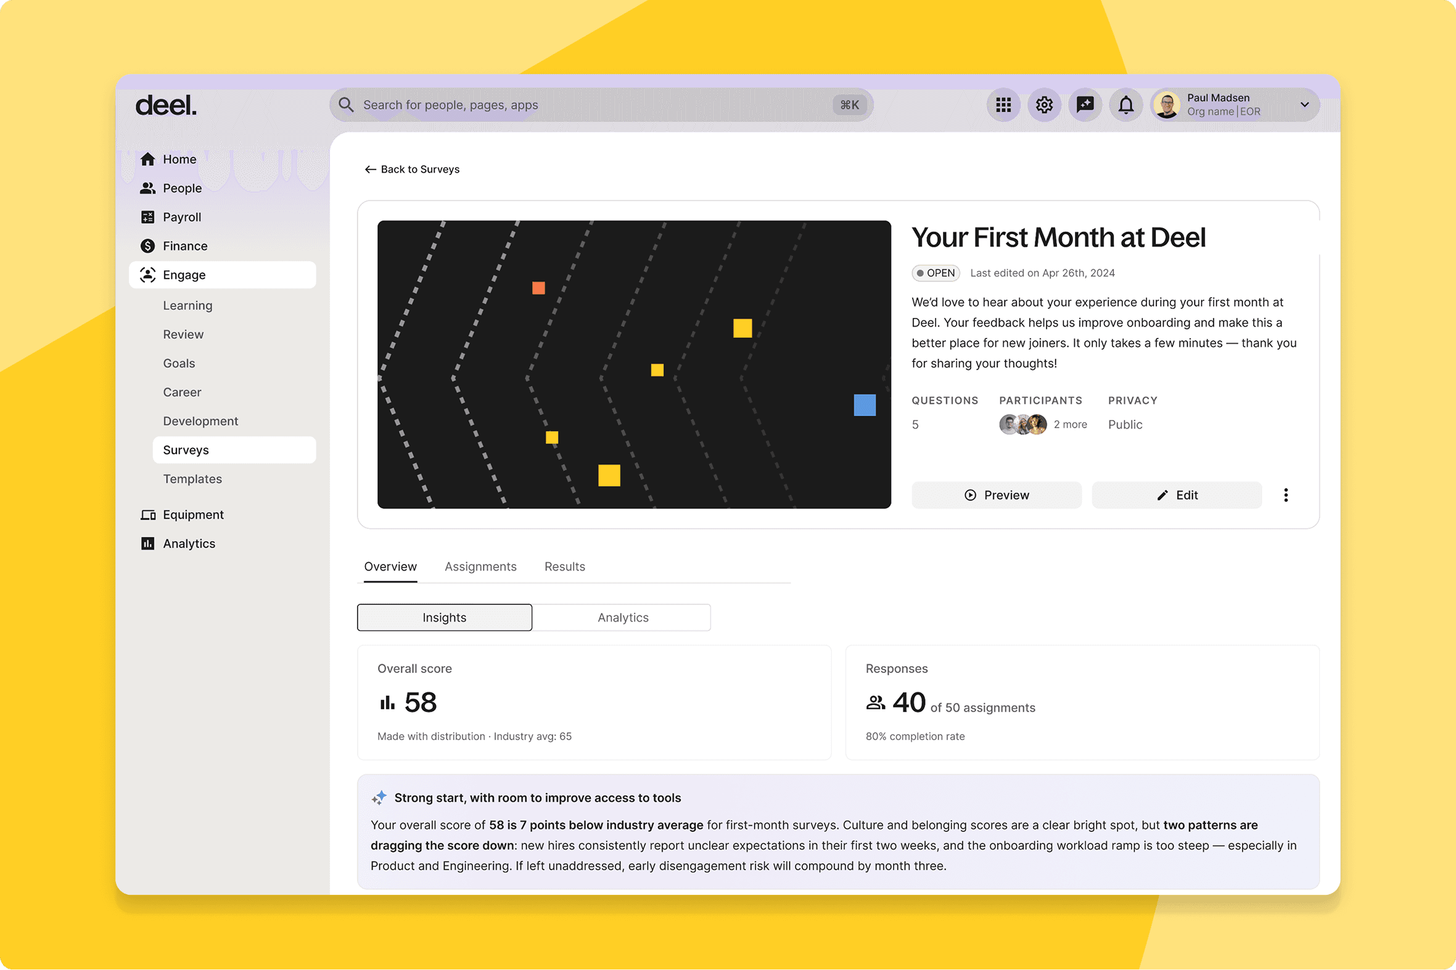The width and height of the screenshot is (1456, 970).
Task: Click the People sidebar icon
Action: click(147, 188)
